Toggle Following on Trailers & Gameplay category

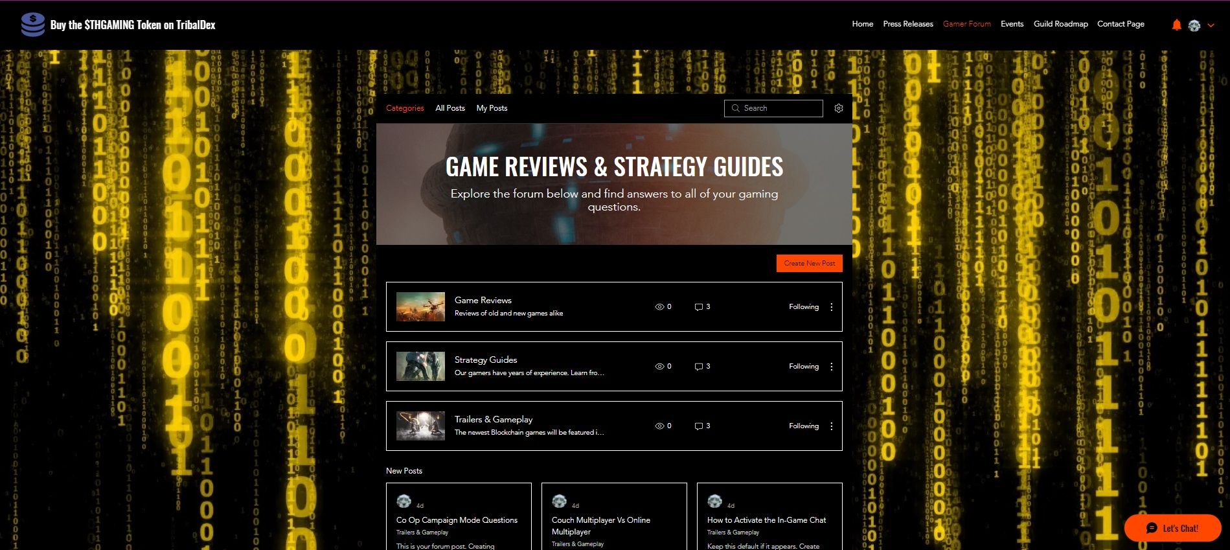point(804,426)
